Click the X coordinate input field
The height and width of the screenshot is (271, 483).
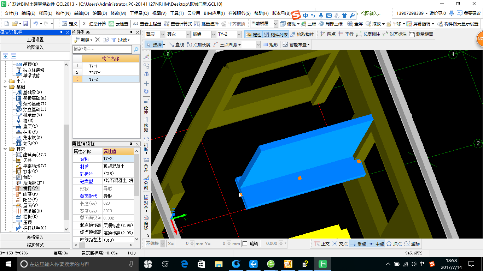click(x=182, y=243)
